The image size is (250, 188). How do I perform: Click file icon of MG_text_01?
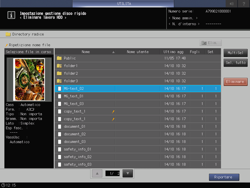click(59, 96)
